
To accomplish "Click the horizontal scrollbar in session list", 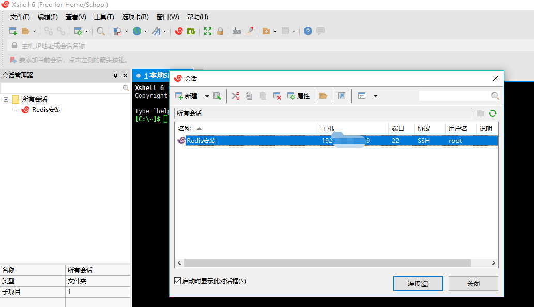I will point(327,262).
